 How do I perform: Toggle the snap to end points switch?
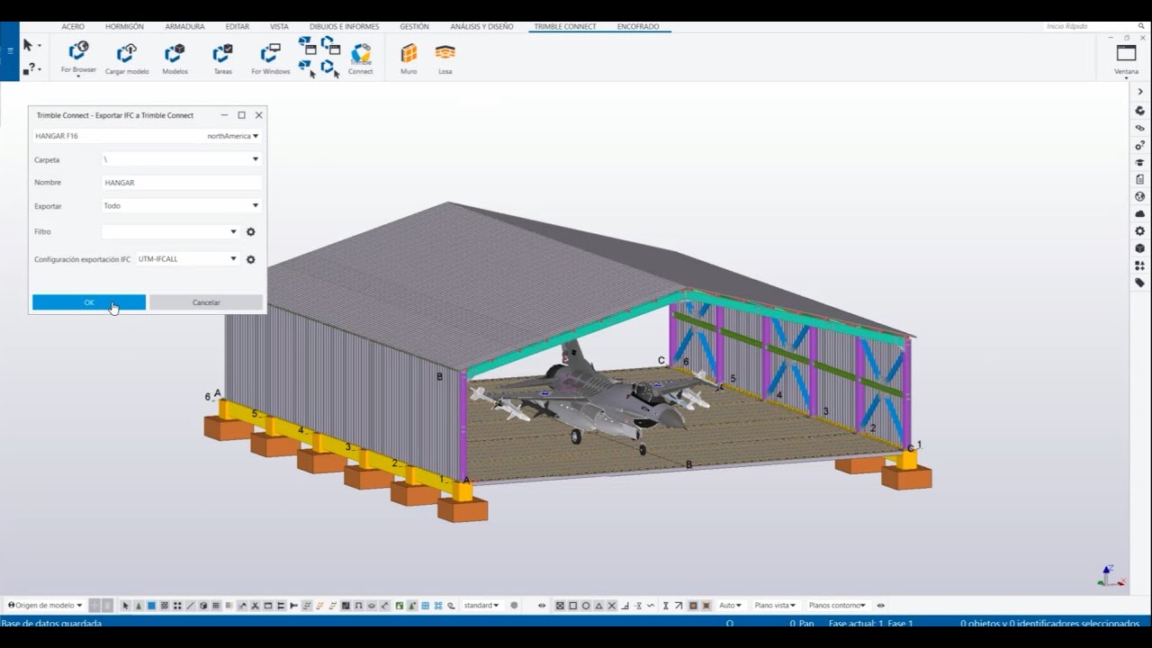pyautogui.click(x=572, y=606)
